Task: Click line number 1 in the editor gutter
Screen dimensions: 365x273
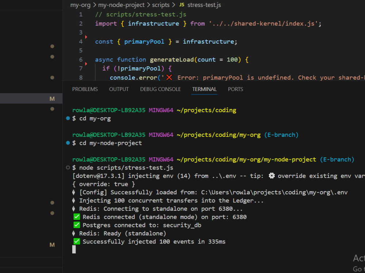Action: point(81,15)
